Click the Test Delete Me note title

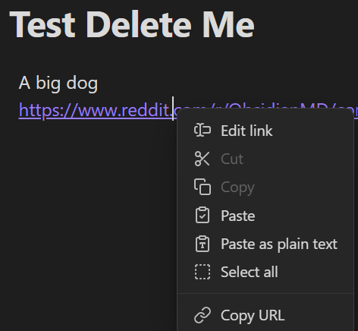(132, 24)
